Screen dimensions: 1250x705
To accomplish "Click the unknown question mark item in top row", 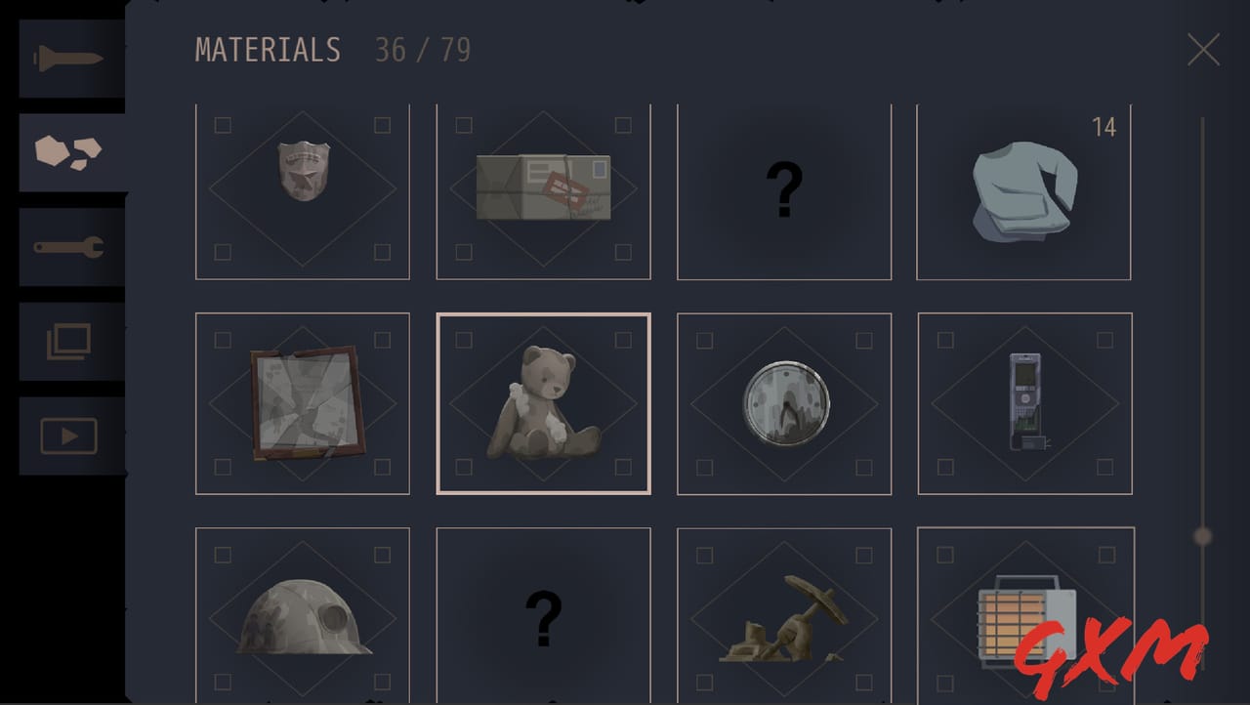I will click(x=784, y=191).
